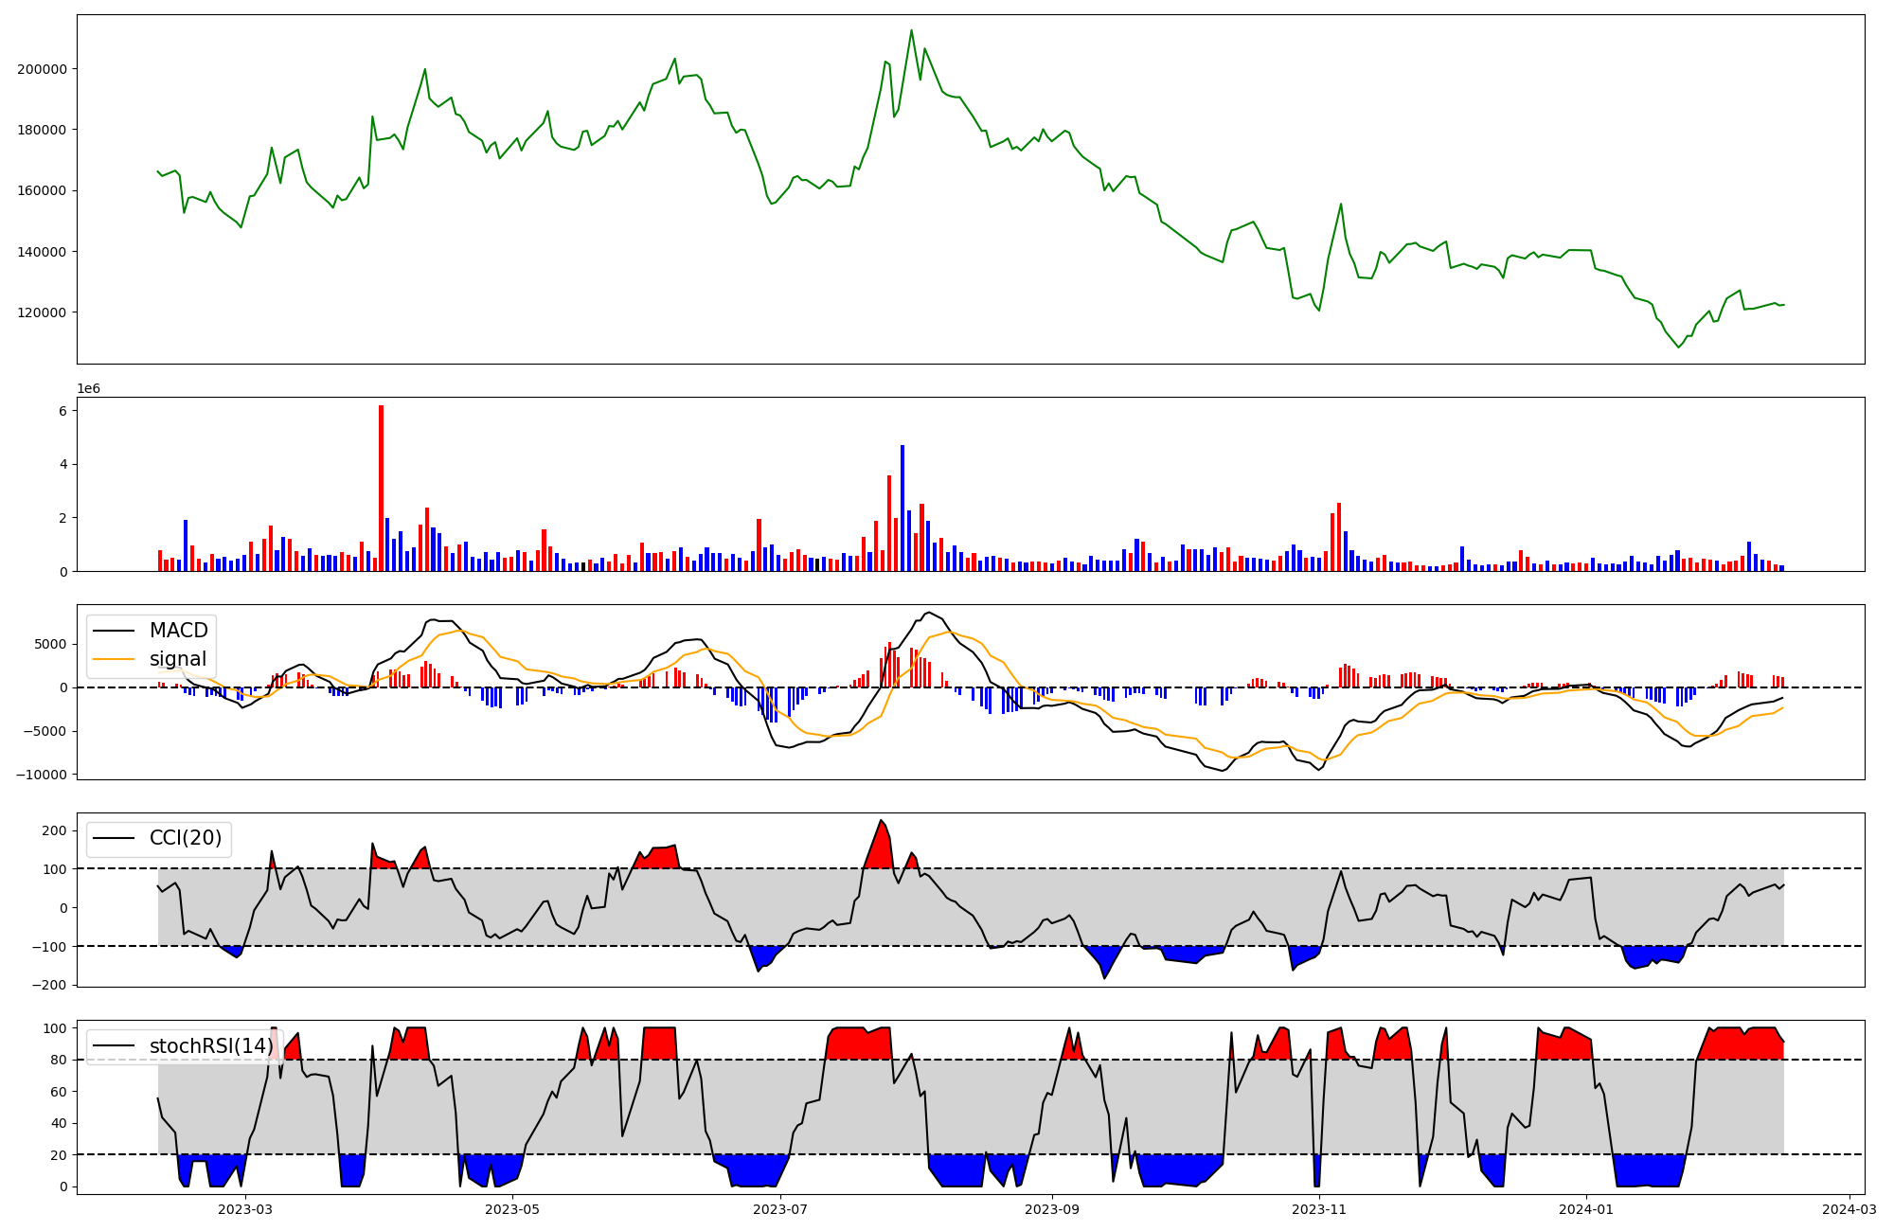Click the tallest red volume bar
The width and height of the screenshot is (1894, 1231).
click(381, 489)
